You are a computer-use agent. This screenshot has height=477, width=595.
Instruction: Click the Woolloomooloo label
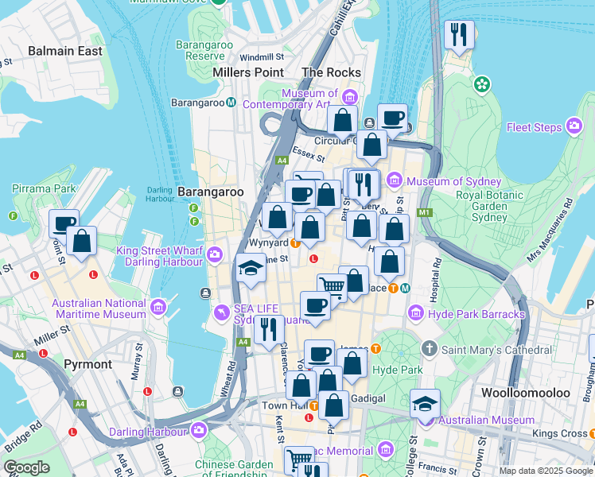coord(526,393)
